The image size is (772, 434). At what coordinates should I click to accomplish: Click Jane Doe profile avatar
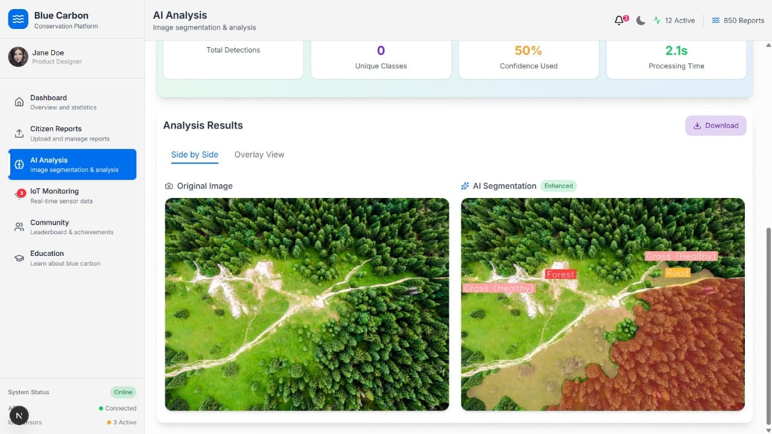coord(18,57)
